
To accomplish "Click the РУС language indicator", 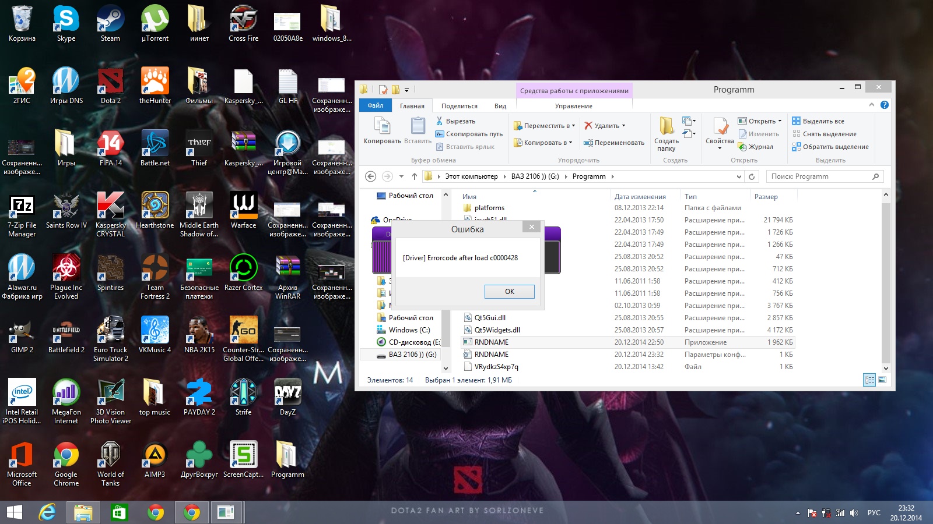I will pos(874,513).
